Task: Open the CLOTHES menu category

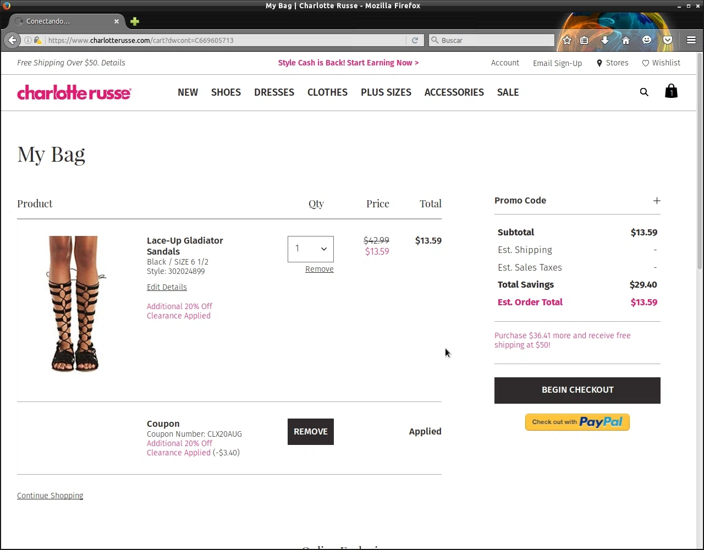Action: (x=327, y=92)
